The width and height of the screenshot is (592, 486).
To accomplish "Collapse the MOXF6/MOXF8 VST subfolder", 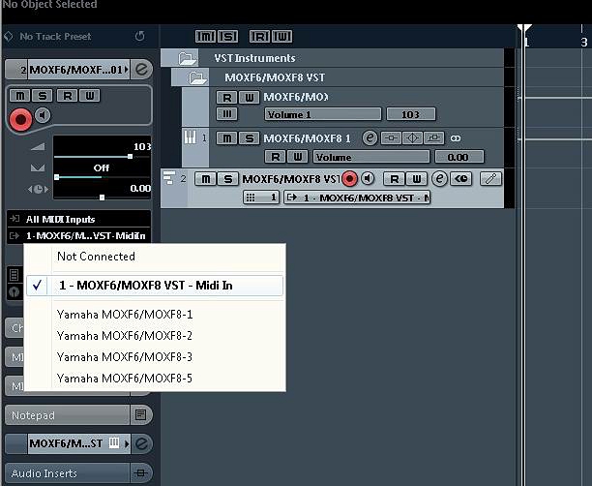I will point(198,77).
